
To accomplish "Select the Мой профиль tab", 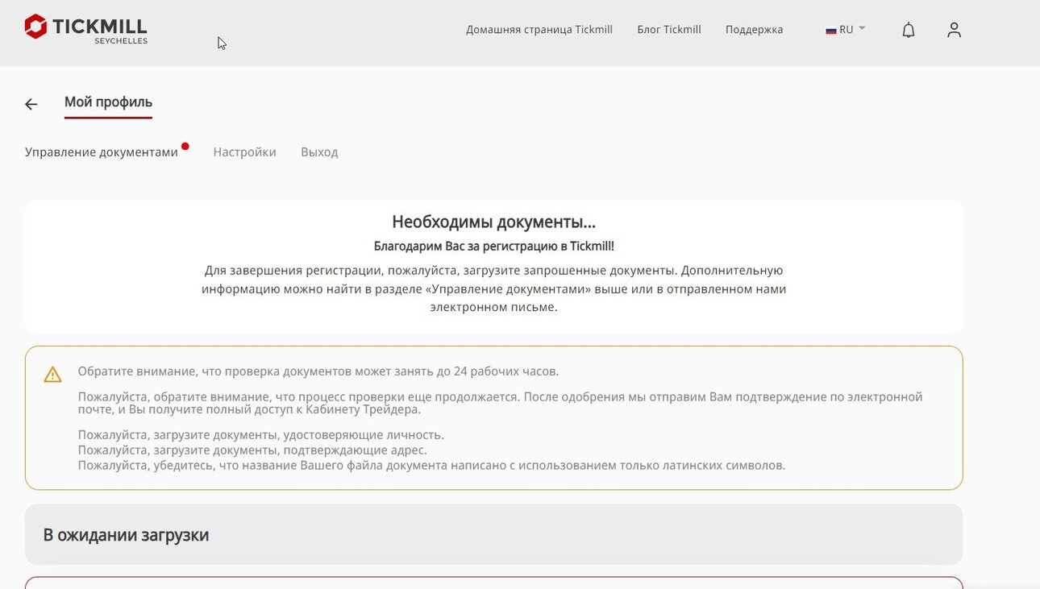I will point(108,102).
